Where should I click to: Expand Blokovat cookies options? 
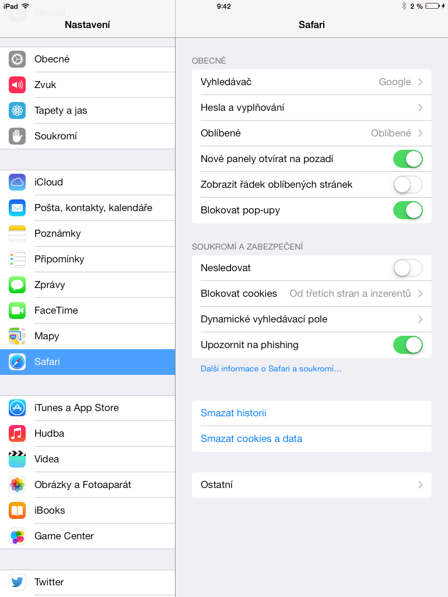[311, 294]
